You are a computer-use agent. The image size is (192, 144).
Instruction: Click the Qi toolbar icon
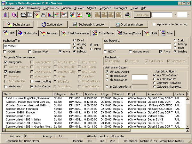(14, 15)
